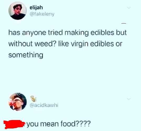This screenshot has width=141, height=131.
Task: Open the @acidkawhi handle link
Action: click(x=44, y=105)
